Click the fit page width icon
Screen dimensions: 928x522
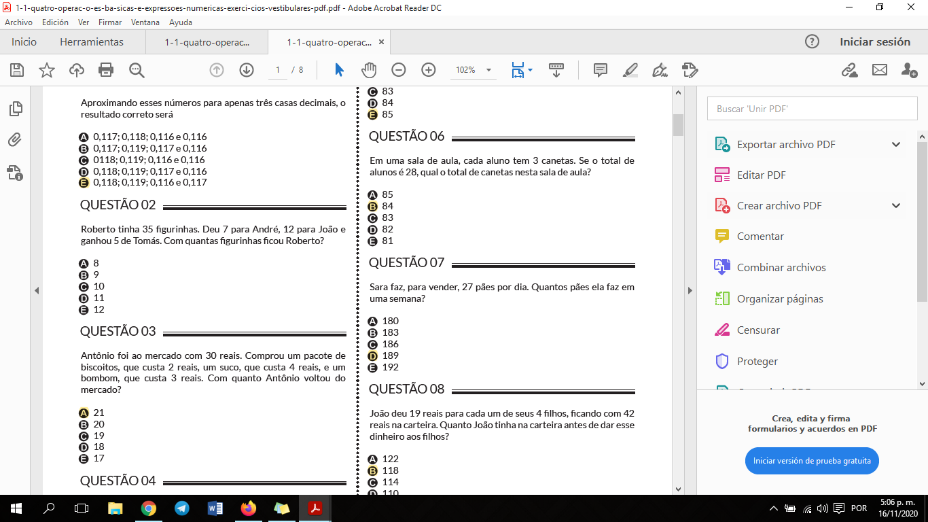(x=518, y=70)
